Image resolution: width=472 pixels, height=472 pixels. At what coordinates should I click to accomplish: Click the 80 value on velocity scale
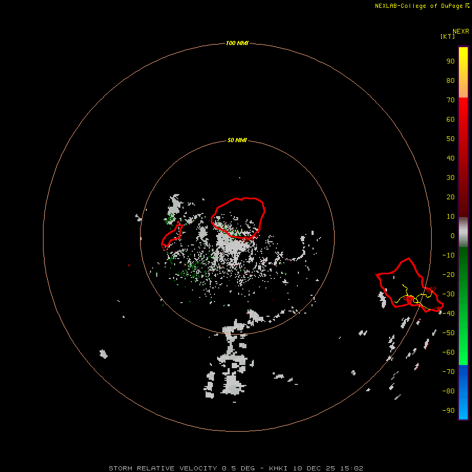(450, 81)
